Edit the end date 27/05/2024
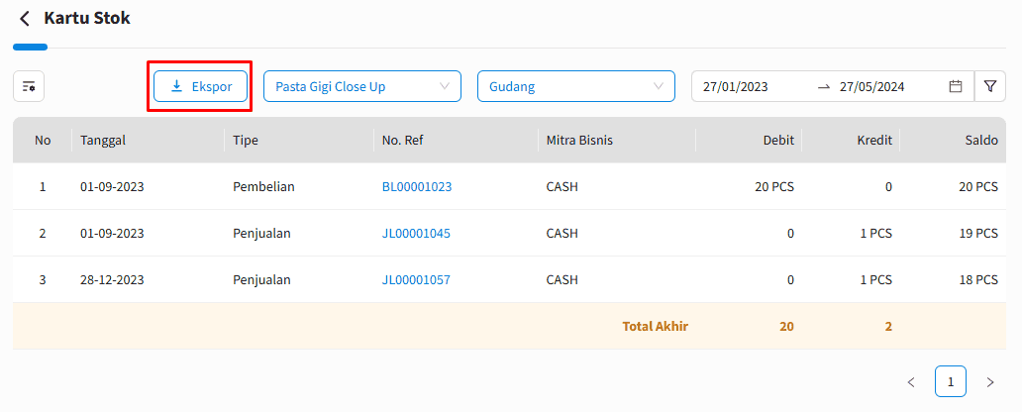The width and height of the screenshot is (1022, 412). click(872, 86)
